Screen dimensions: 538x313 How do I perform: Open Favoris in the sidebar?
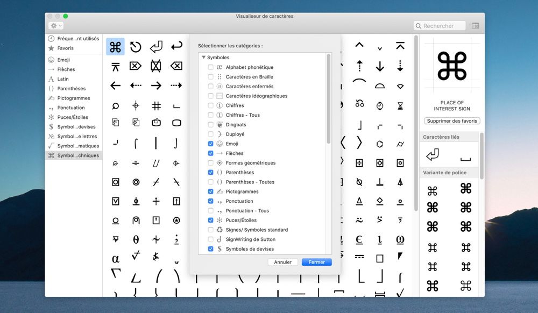(74, 48)
